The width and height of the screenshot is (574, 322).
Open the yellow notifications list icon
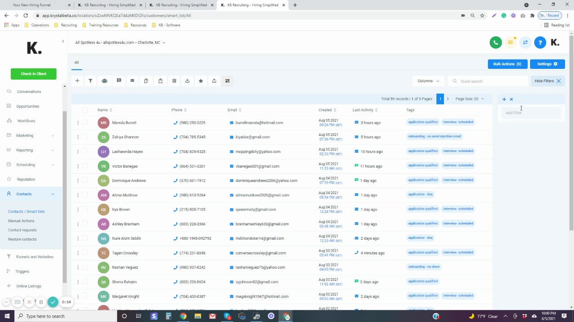click(x=510, y=42)
